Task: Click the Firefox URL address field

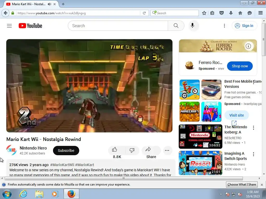Action: coord(78,13)
